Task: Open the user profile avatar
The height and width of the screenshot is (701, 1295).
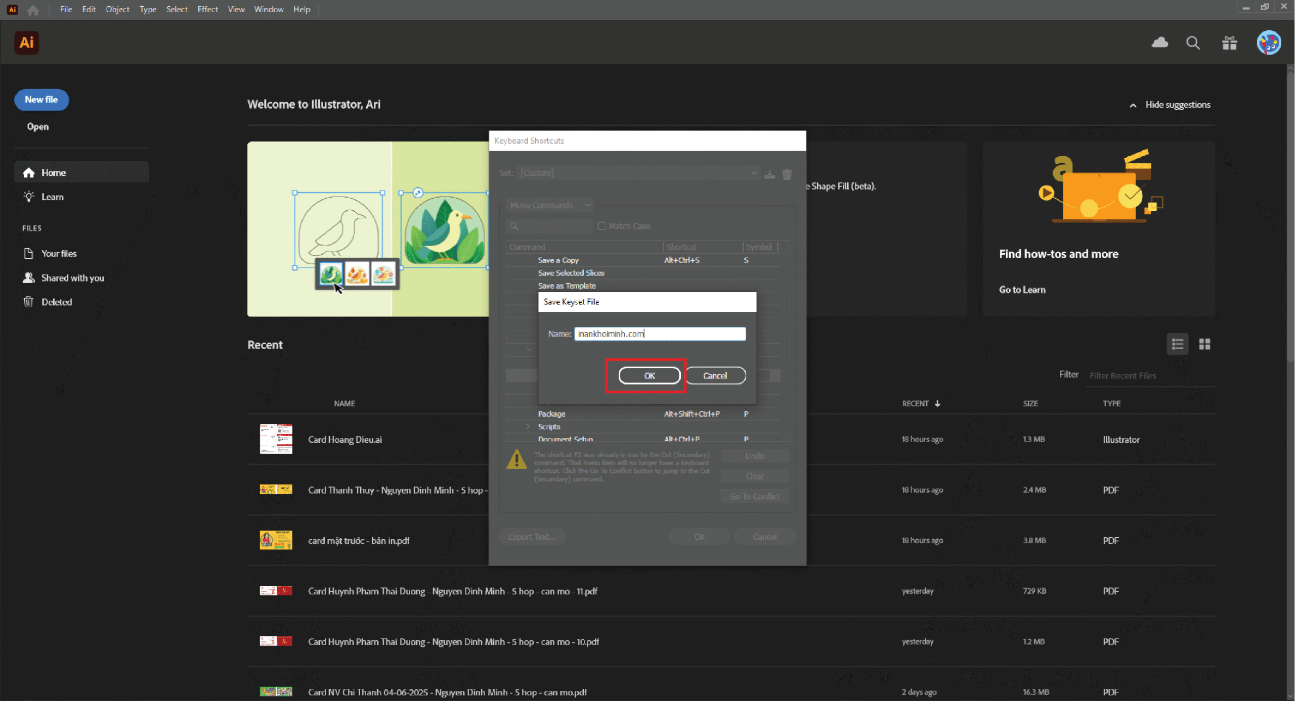Action: click(1269, 42)
